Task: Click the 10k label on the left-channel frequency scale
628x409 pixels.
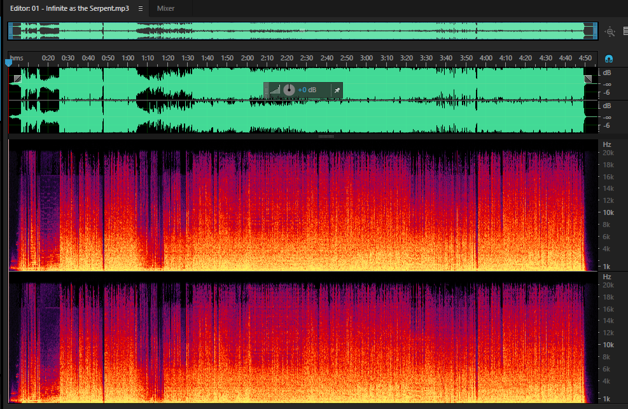Action: pyautogui.click(x=608, y=212)
